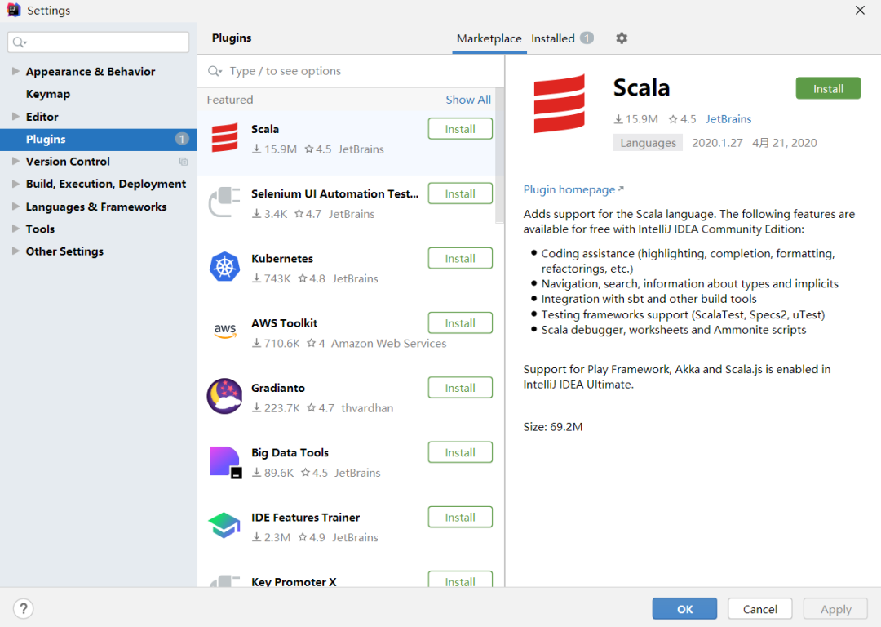Screen dimensions: 881x627
Task: Expand the Version Control tree node
Action: coord(15,162)
